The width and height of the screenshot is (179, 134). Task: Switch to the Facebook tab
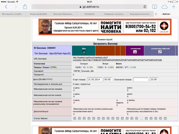pos(89,14)
